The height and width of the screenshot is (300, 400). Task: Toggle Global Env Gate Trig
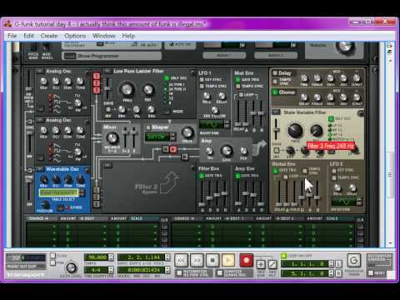(276, 170)
